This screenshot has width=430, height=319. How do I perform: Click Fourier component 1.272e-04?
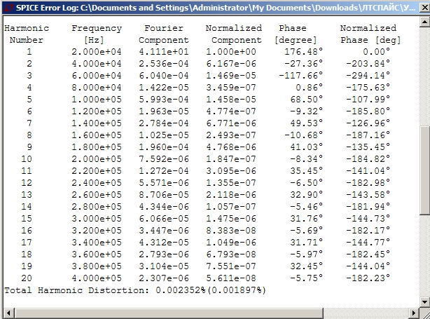tap(164, 171)
